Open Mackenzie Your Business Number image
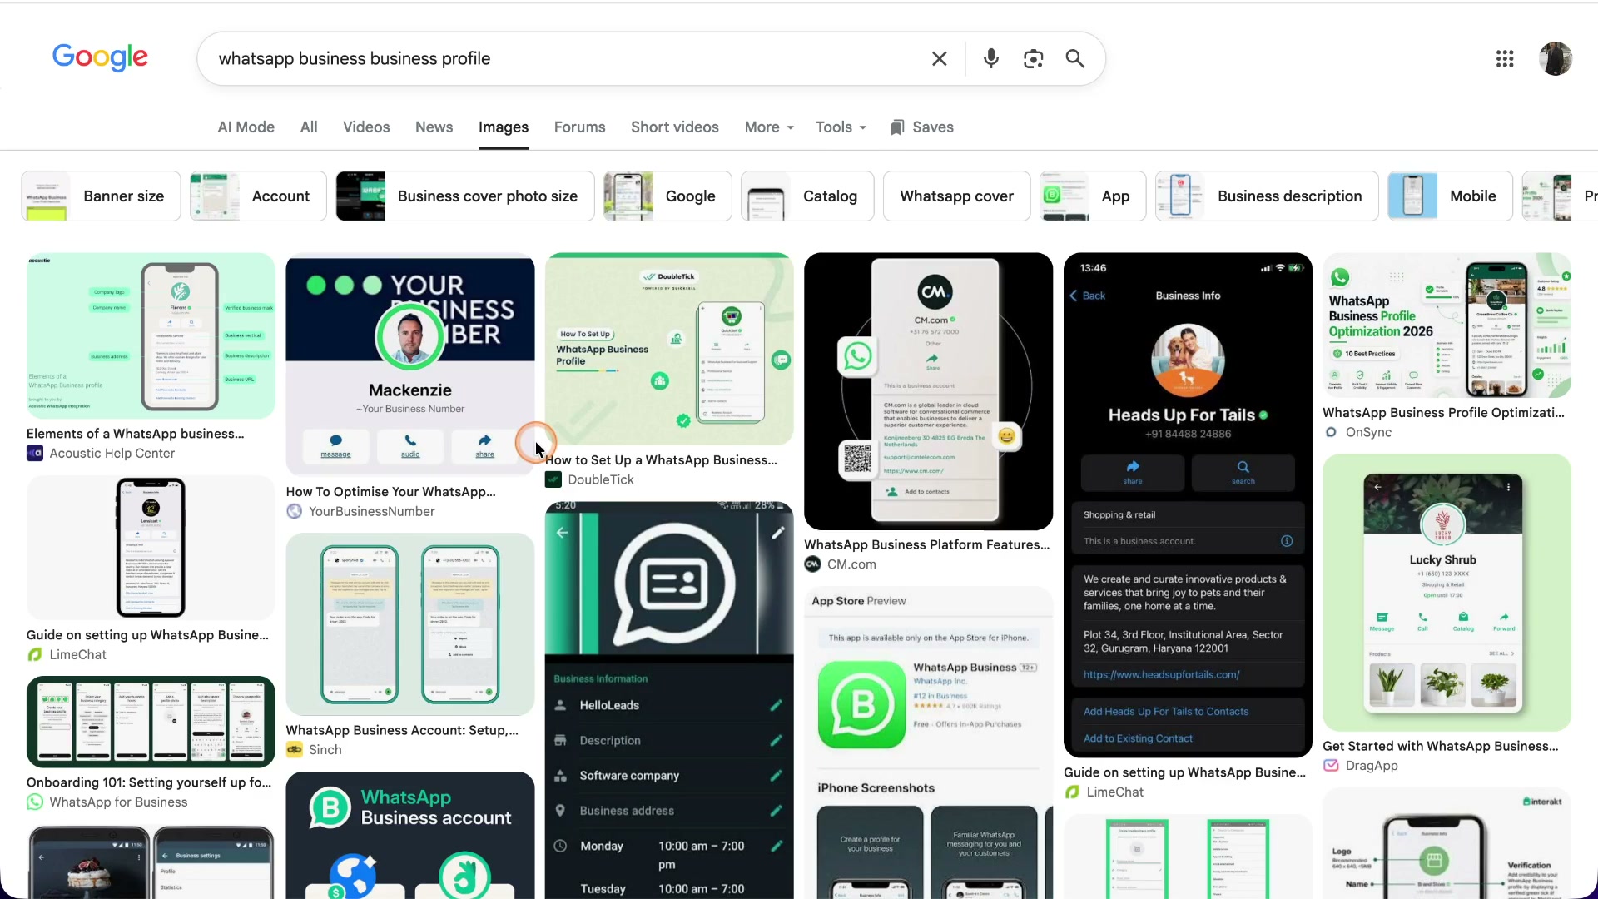1598x899 pixels. pos(410,364)
